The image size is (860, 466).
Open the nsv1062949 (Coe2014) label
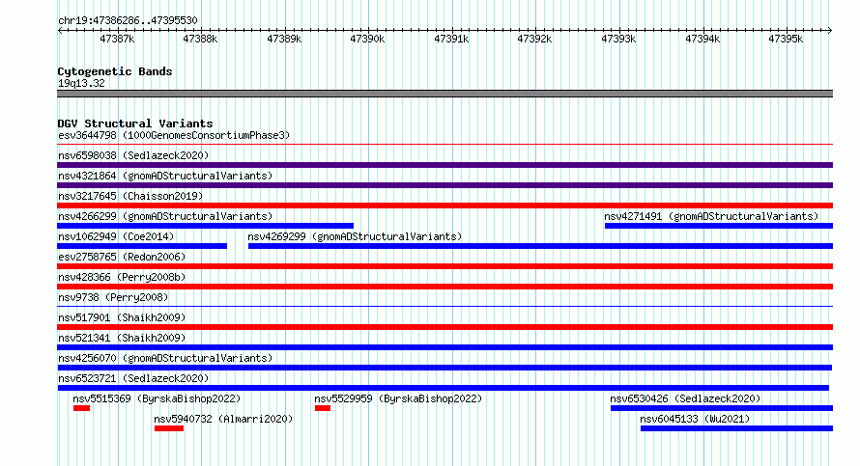pyautogui.click(x=116, y=236)
